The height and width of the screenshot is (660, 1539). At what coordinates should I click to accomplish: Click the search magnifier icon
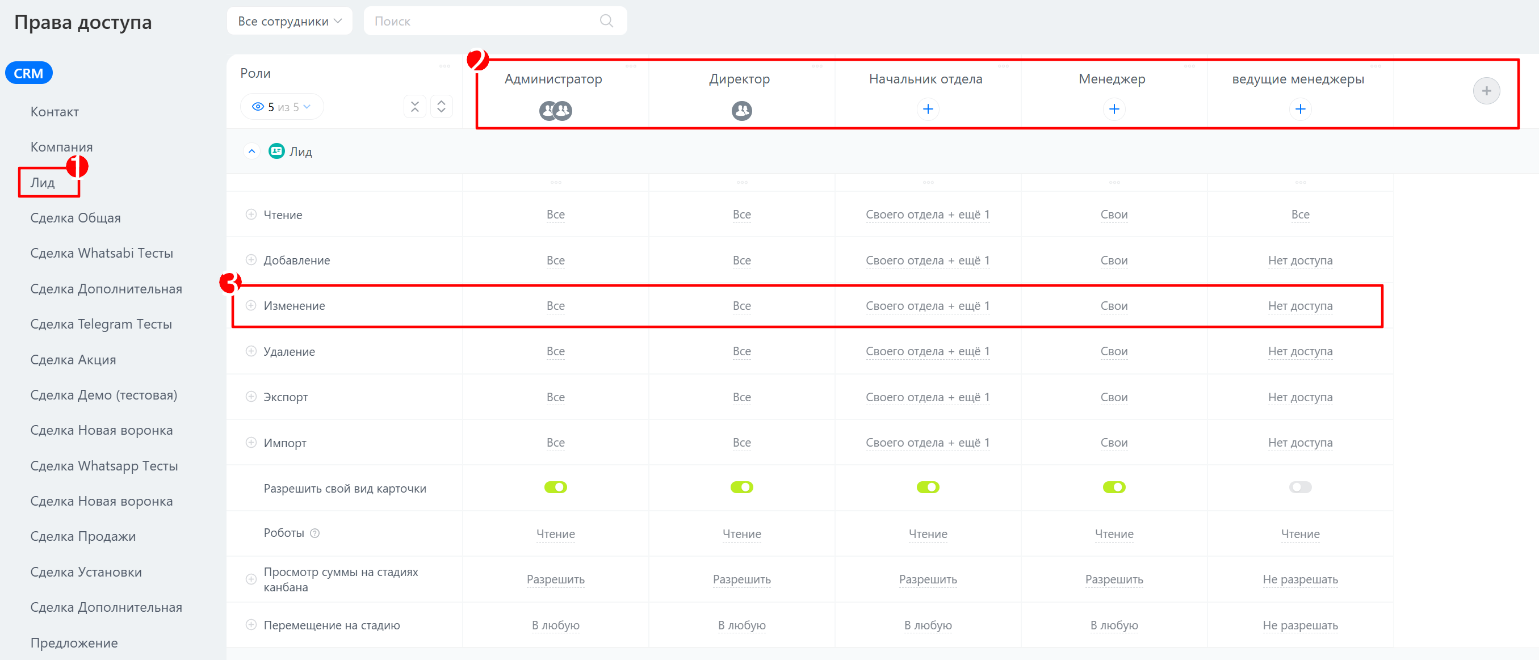click(x=606, y=21)
